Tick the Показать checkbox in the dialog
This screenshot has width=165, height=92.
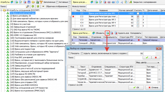[x=69, y=53]
